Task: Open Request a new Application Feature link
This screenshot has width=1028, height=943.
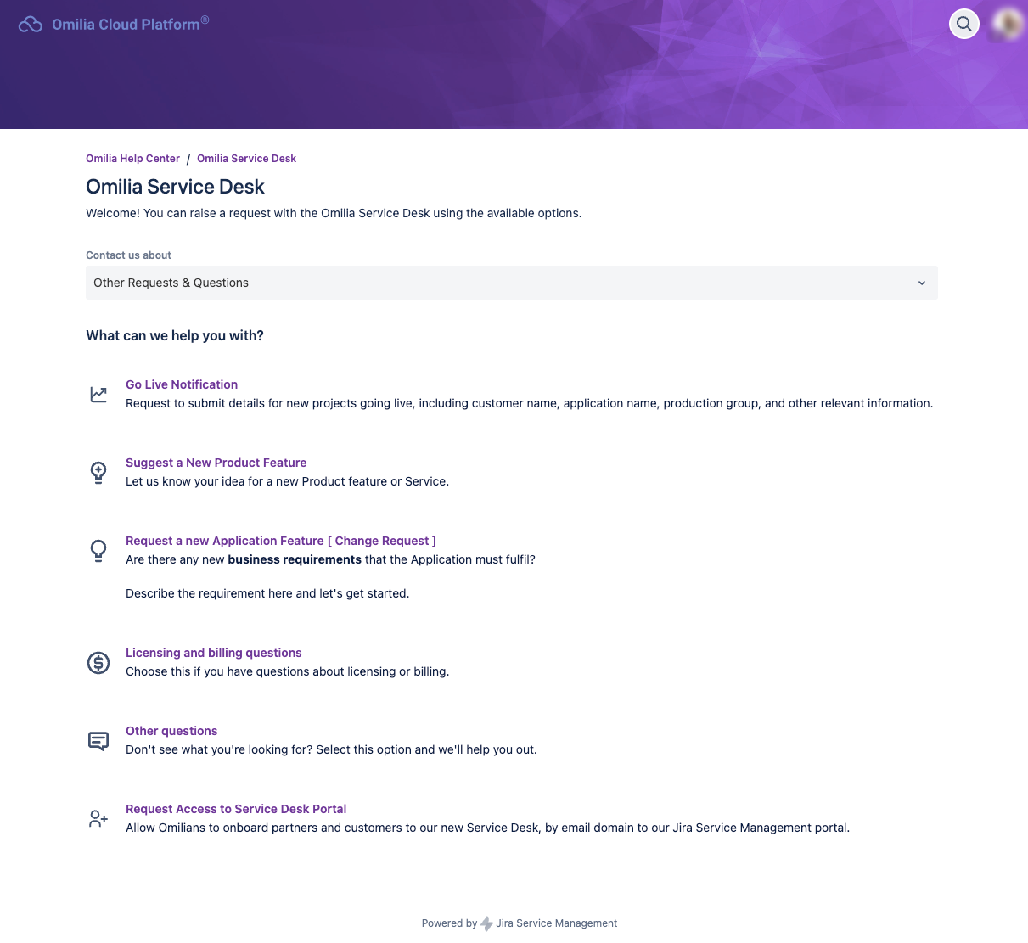Action: tap(280, 541)
